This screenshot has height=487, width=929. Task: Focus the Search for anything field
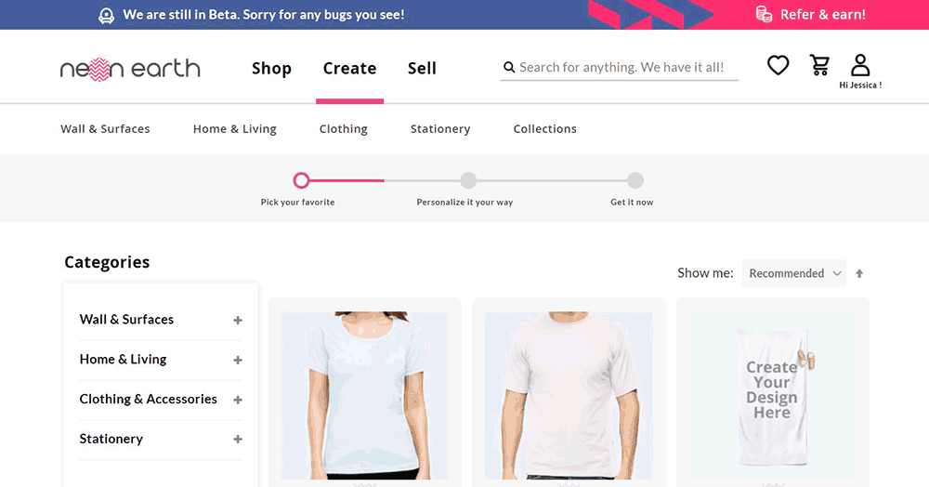click(622, 68)
